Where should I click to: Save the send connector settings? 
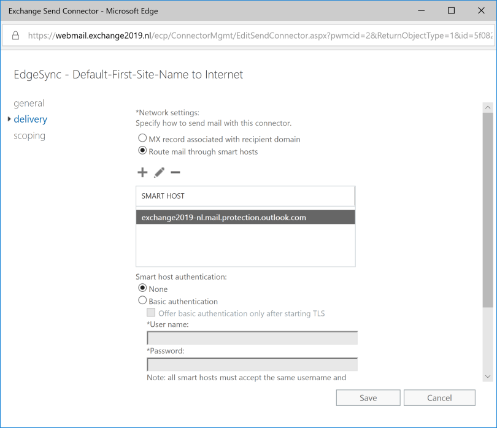(368, 397)
